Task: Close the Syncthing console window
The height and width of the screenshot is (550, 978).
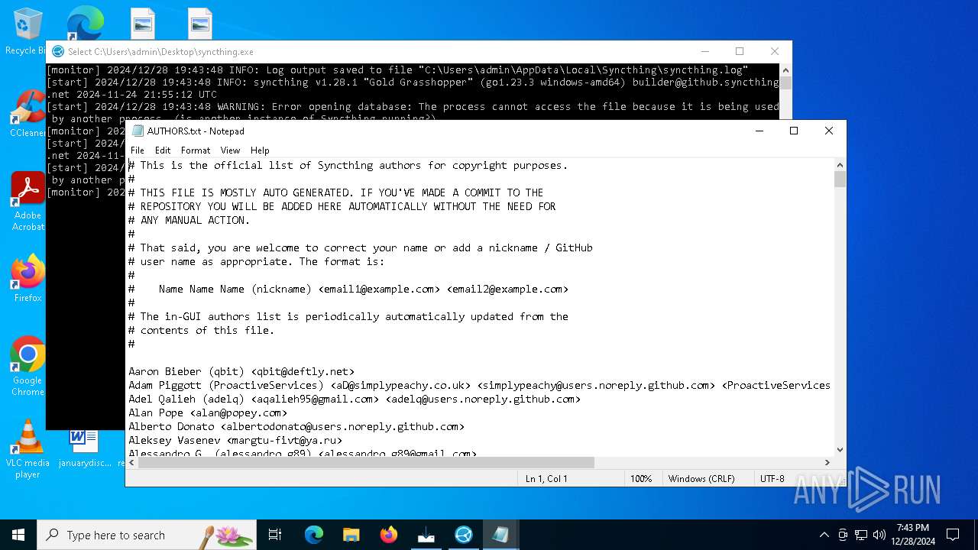Action: 775,51
